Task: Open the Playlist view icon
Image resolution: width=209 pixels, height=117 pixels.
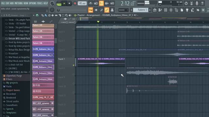Action: tap(155, 10)
